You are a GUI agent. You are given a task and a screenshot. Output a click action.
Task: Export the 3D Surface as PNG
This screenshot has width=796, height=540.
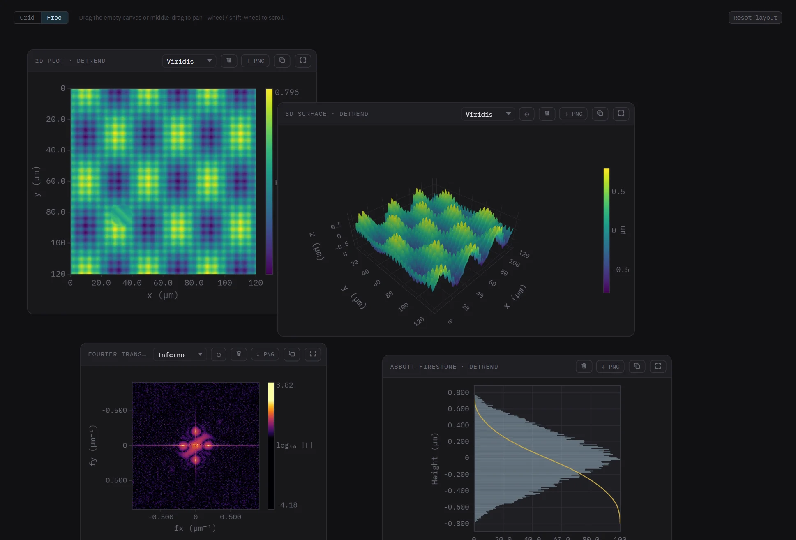click(573, 114)
